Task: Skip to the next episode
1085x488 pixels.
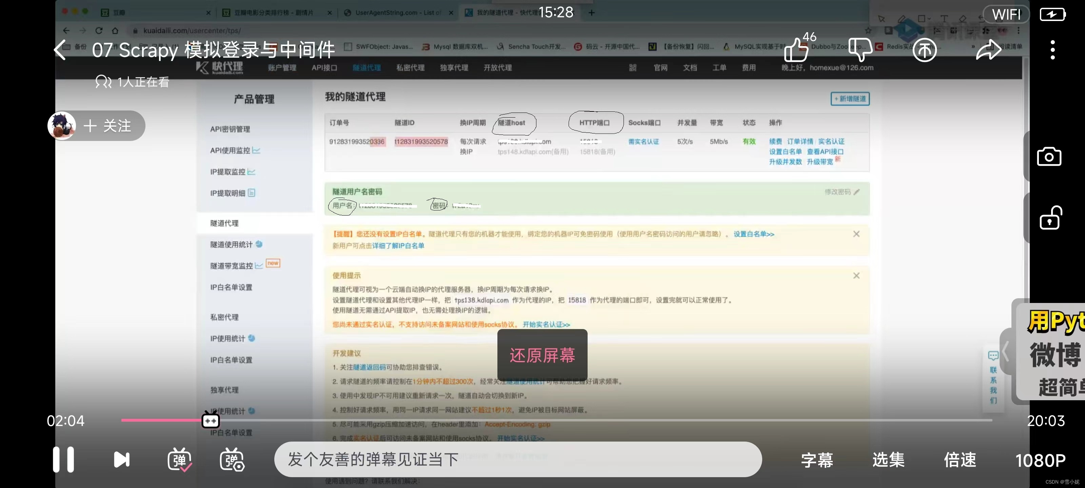Action: pos(121,460)
